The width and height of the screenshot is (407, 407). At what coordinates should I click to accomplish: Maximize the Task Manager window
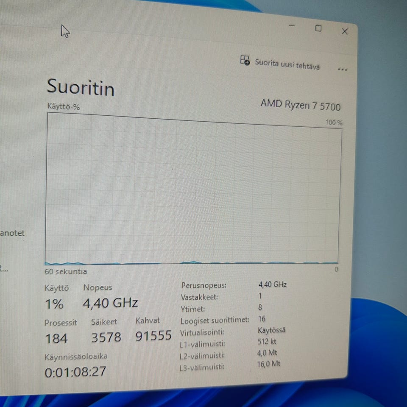[x=318, y=28]
